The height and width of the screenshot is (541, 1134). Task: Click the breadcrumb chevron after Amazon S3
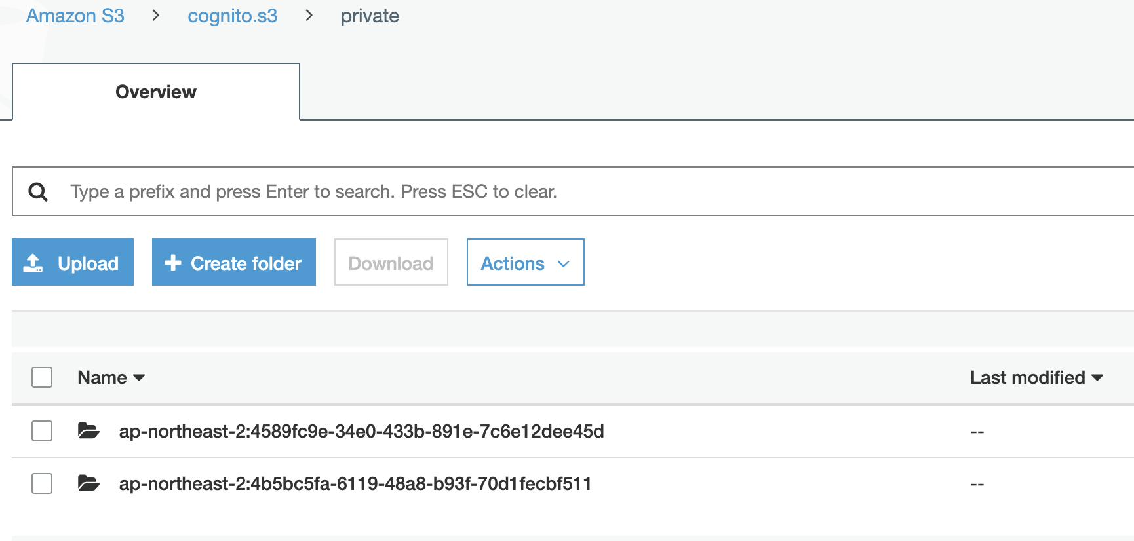coord(156,15)
